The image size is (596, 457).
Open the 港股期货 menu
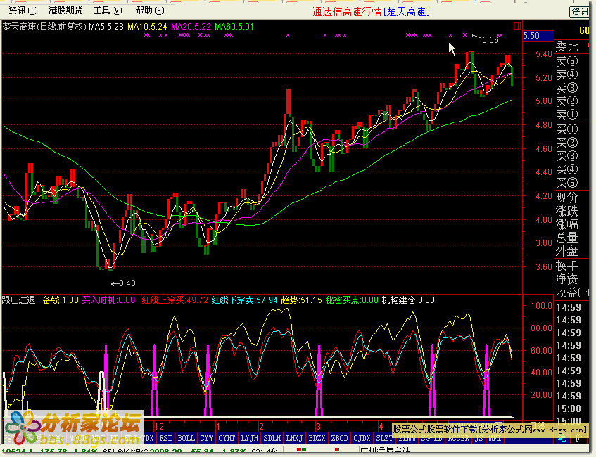(65, 11)
